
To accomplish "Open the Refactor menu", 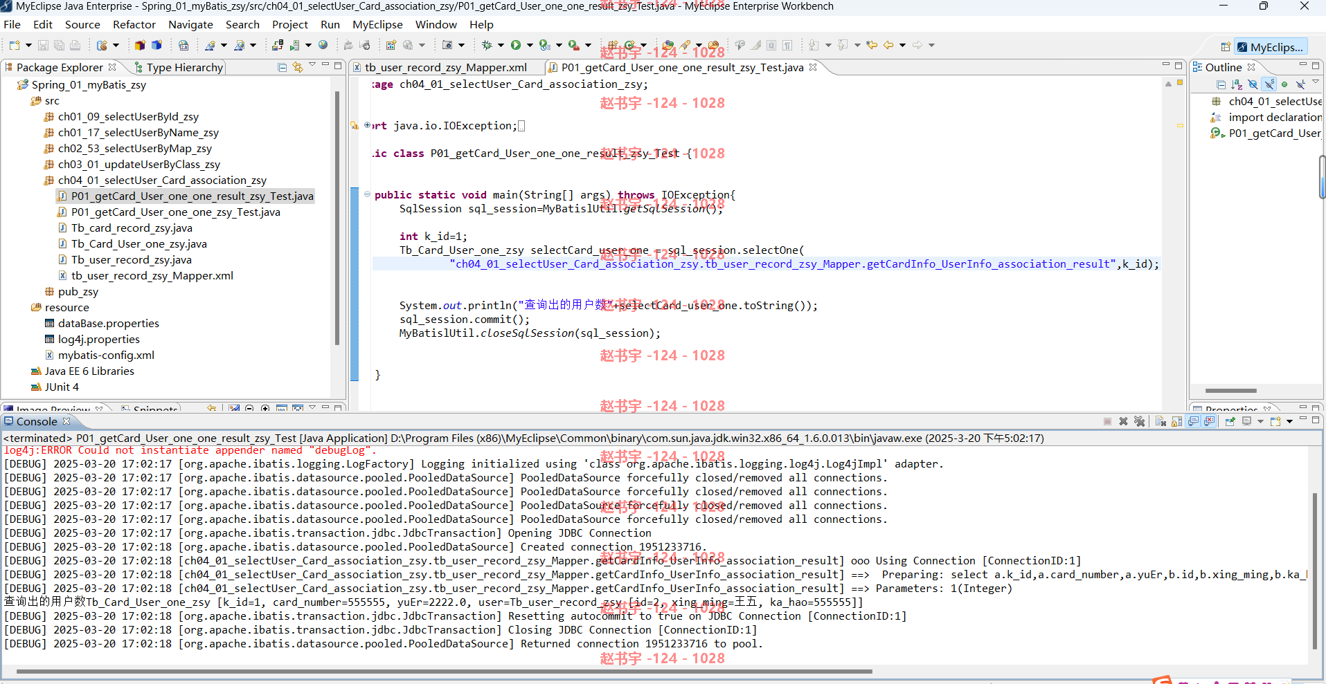I will (134, 24).
